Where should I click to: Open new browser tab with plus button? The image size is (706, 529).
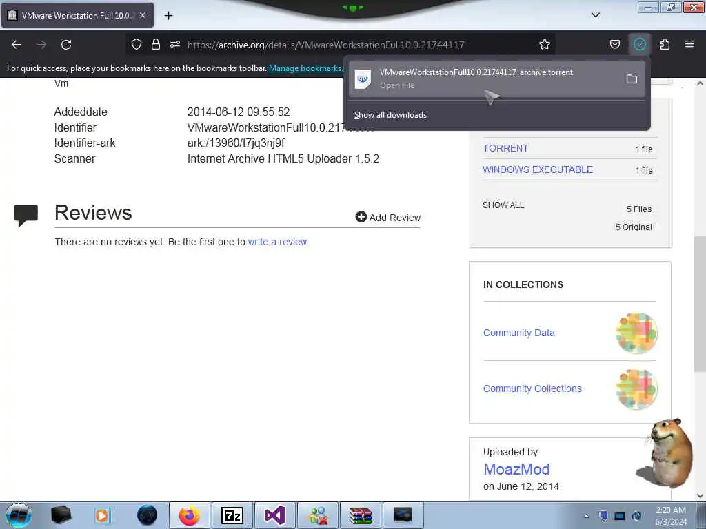point(168,16)
